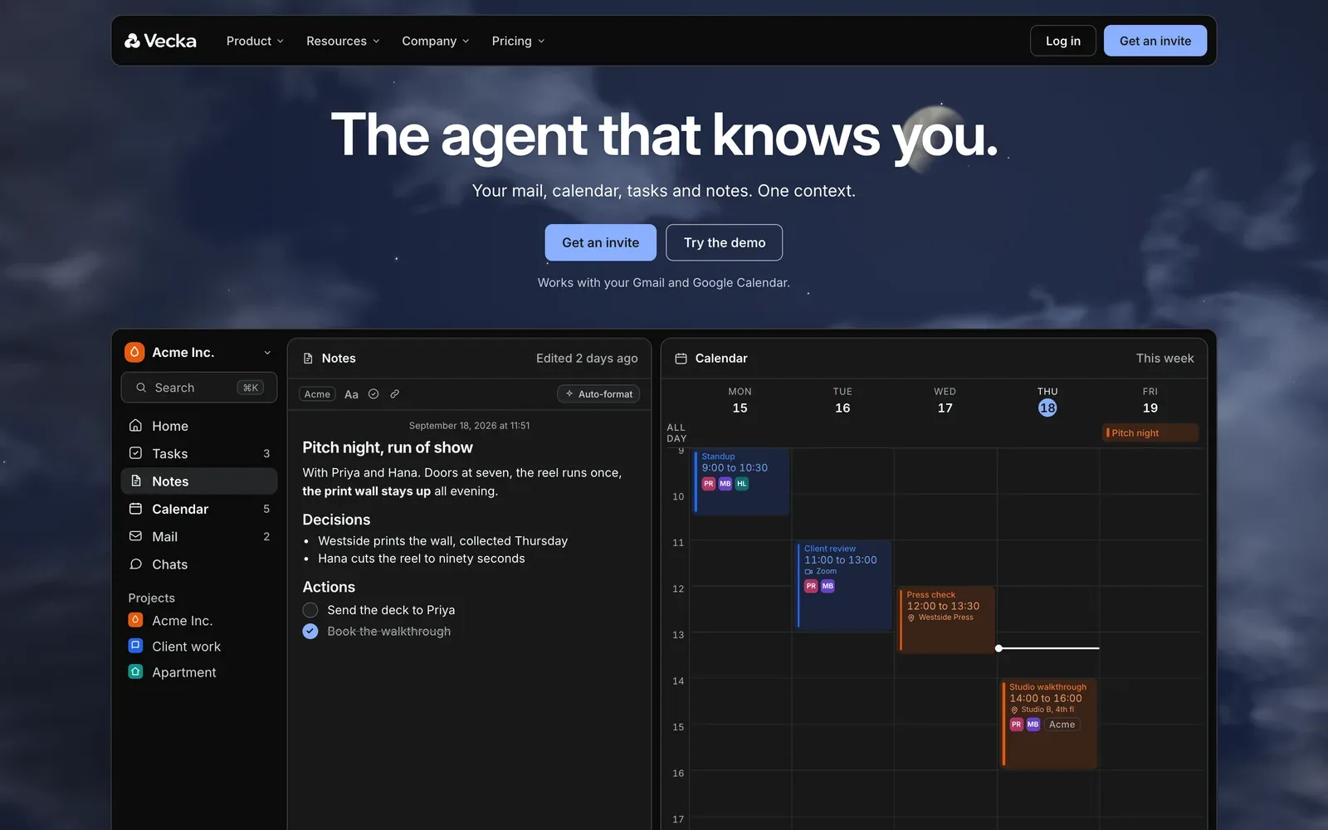Image resolution: width=1328 pixels, height=830 pixels.
Task: Open the Mail label in the sidebar
Action: point(164,537)
